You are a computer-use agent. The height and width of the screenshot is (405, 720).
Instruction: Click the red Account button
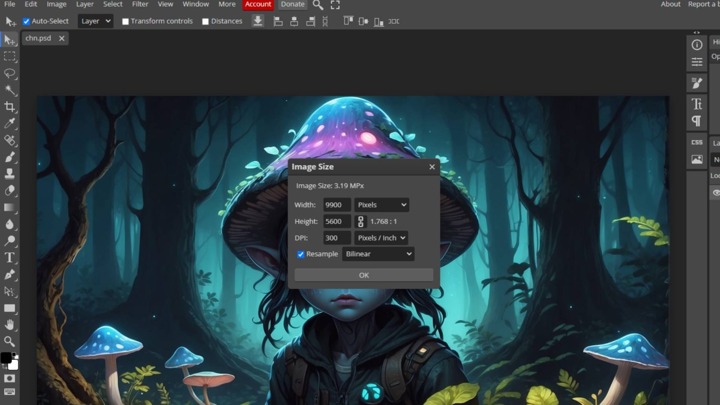[258, 5]
